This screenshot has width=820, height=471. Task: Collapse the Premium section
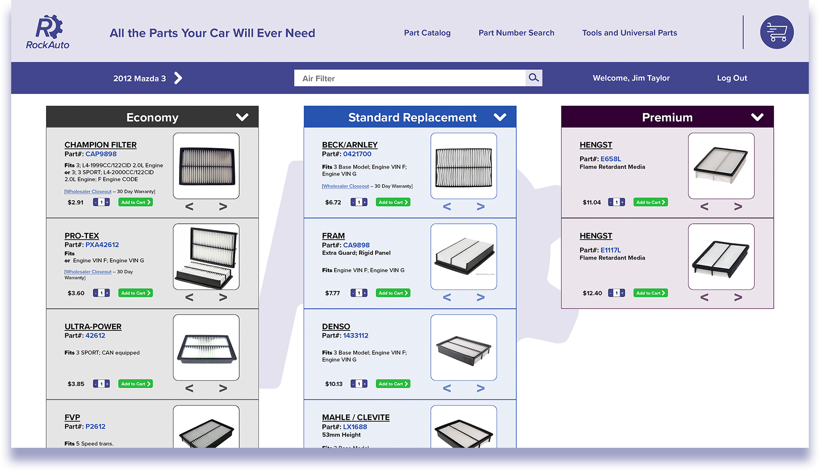coord(757,117)
